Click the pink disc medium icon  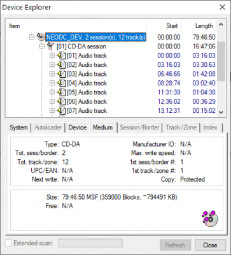click(209, 219)
